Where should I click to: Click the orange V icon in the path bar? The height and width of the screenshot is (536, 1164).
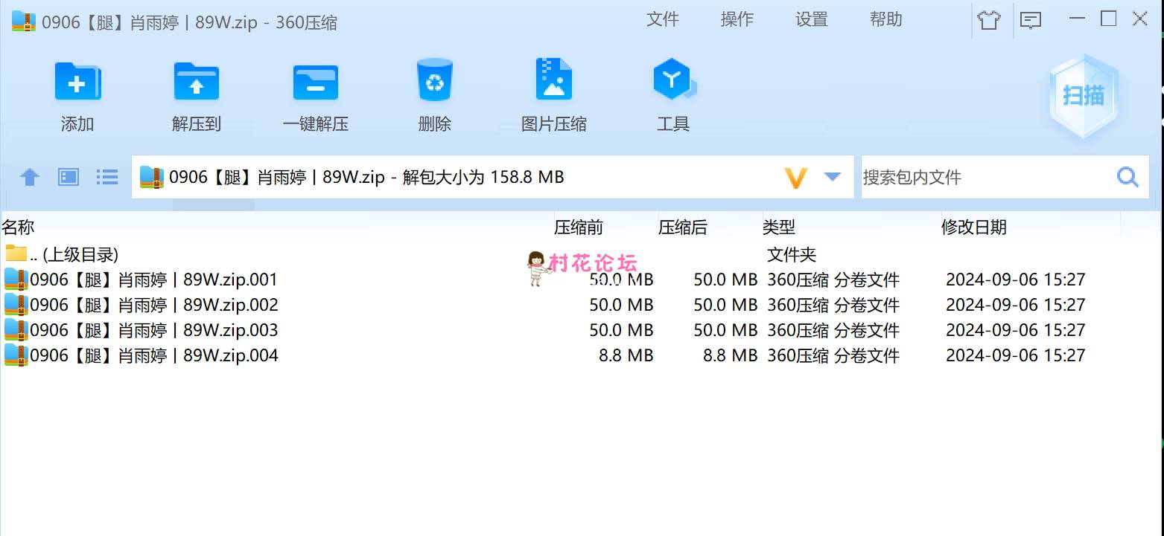796,178
